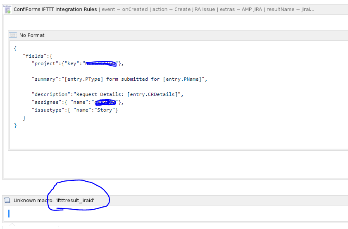This screenshot has width=348, height=229.
Task: Click the No Format macro icon
Action: pos(13,35)
